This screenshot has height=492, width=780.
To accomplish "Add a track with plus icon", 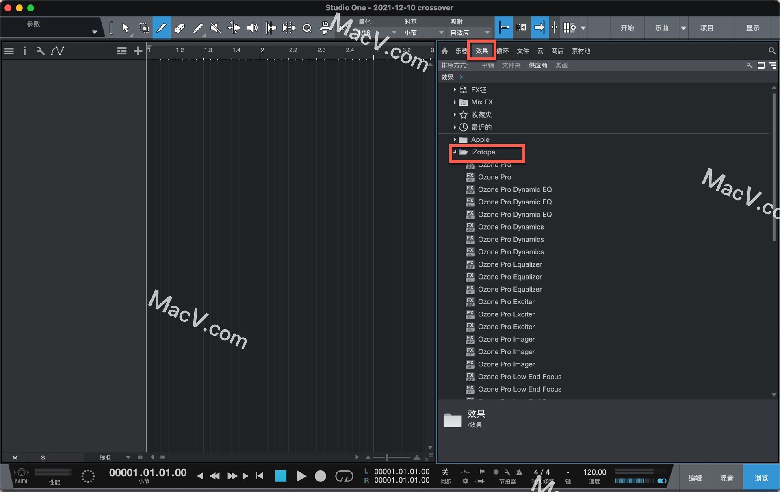I will pyautogui.click(x=138, y=51).
